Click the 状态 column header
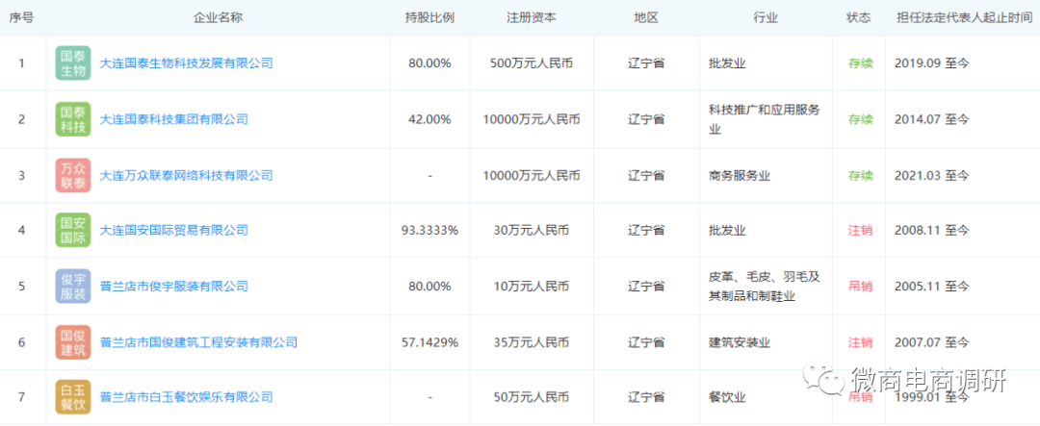The width and height of the screenshot is (1040, 426). pyautogui.click(x=859, y=18)
